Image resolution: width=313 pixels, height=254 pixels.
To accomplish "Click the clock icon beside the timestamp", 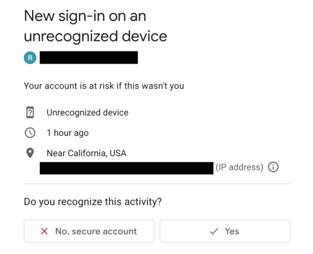I will click(x=31, y=133).
